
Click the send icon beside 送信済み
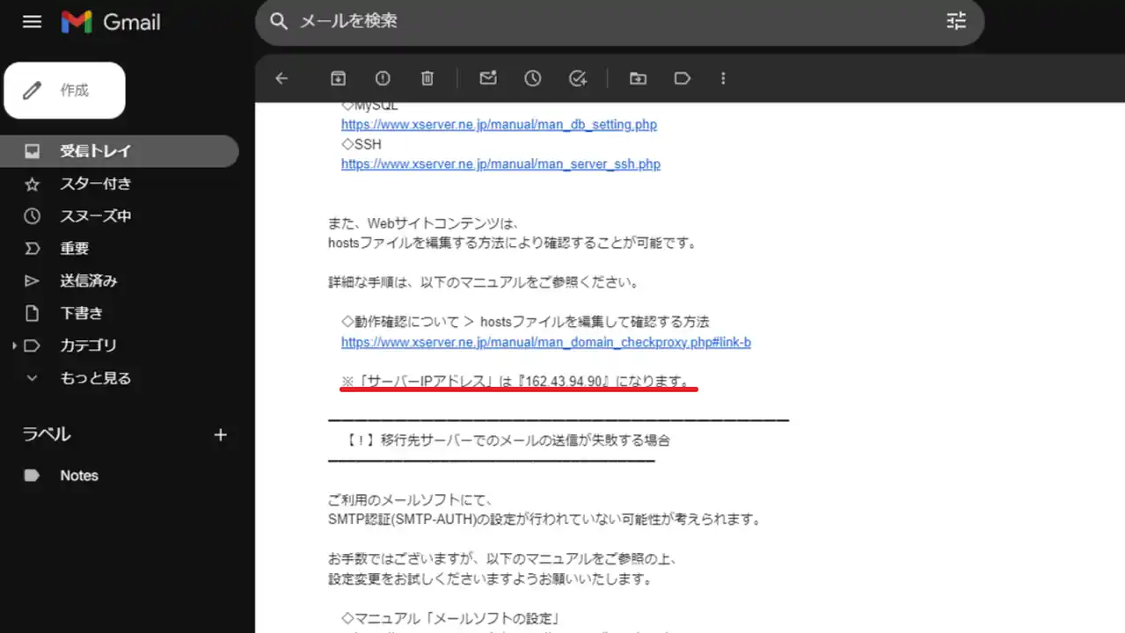pos(32,281)
